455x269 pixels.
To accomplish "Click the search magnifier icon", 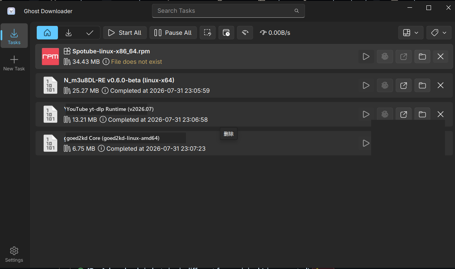I will pyautogui.click(x=297, y=11).
